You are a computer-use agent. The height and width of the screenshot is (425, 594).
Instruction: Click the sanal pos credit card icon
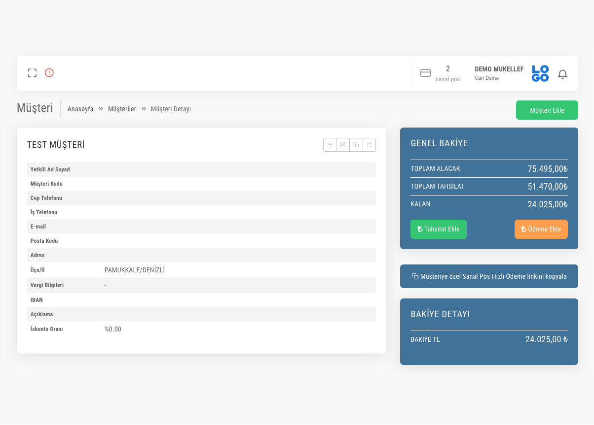click(x=425, y=73)
